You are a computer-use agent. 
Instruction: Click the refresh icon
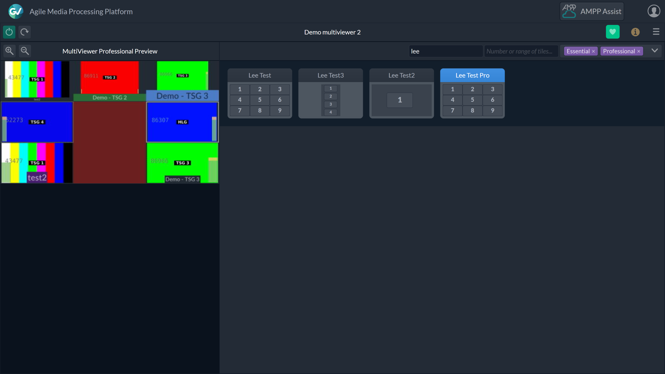[x=25, y=32]
